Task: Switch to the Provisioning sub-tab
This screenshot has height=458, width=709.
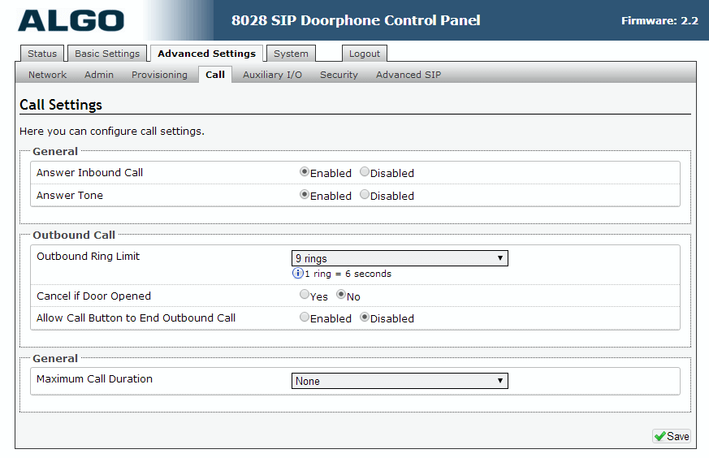Action: (159, 75)
